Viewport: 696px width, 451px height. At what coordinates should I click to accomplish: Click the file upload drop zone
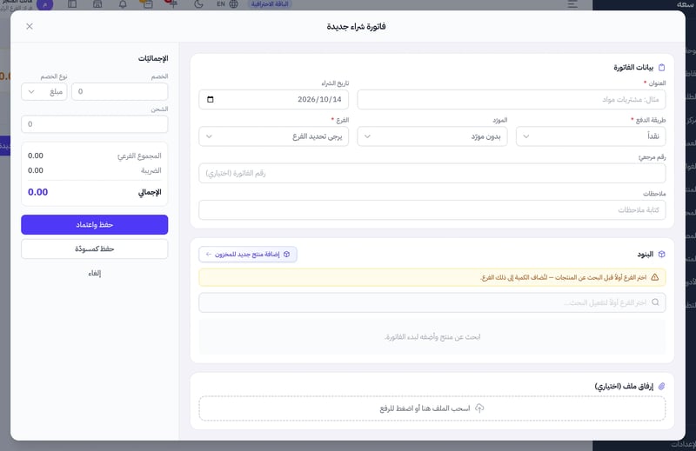432,408
